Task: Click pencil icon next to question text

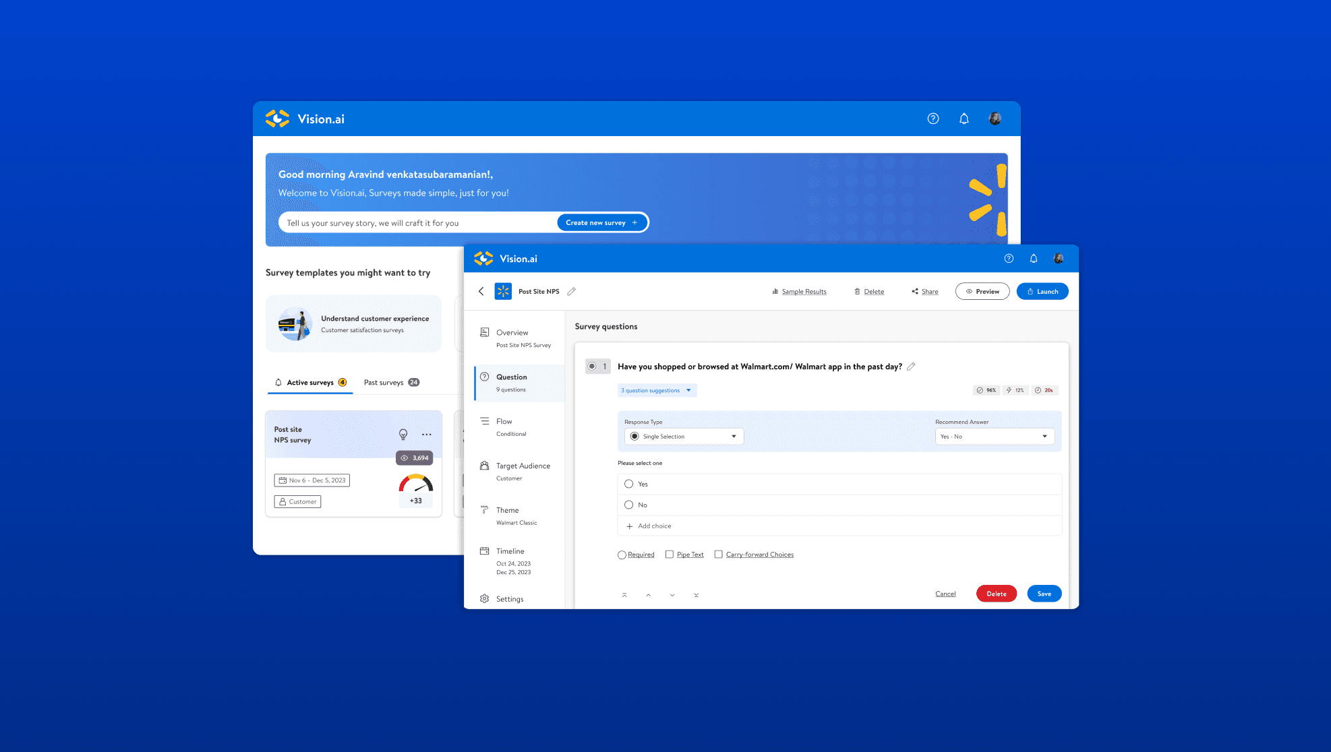Action: point(911,367)
